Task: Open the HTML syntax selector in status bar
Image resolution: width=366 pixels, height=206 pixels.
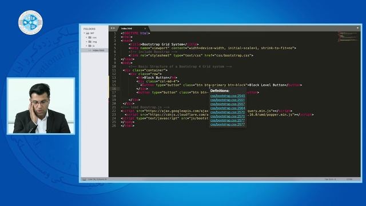Action: (x=349, y=179)
